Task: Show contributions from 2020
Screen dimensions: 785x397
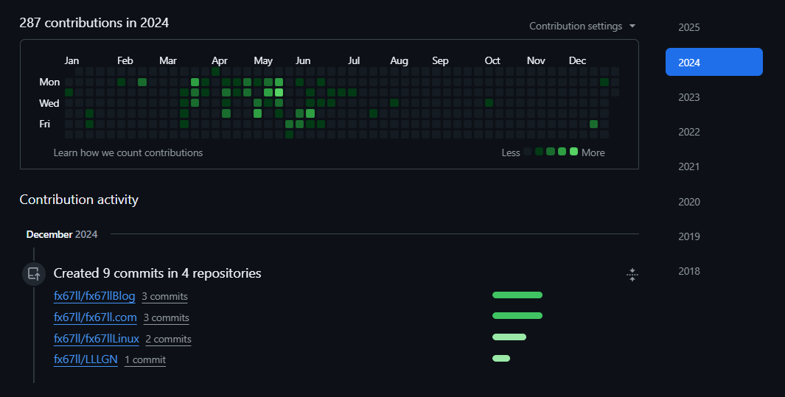Action: click(689, 202)
